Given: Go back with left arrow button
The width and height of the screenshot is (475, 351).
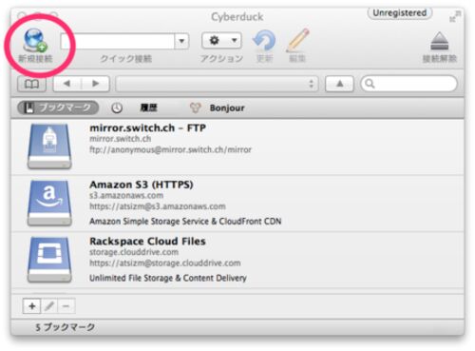Looking at the screenshot, I should [67, 84].
